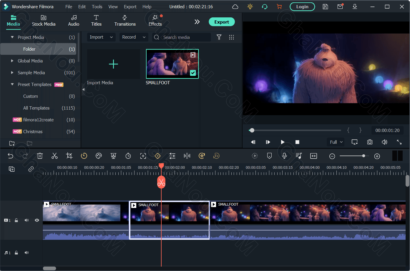Viewport: 410px width, 271px height.
Task: Open the preview volume speaker icon
Action: click(x=384, y=142)
